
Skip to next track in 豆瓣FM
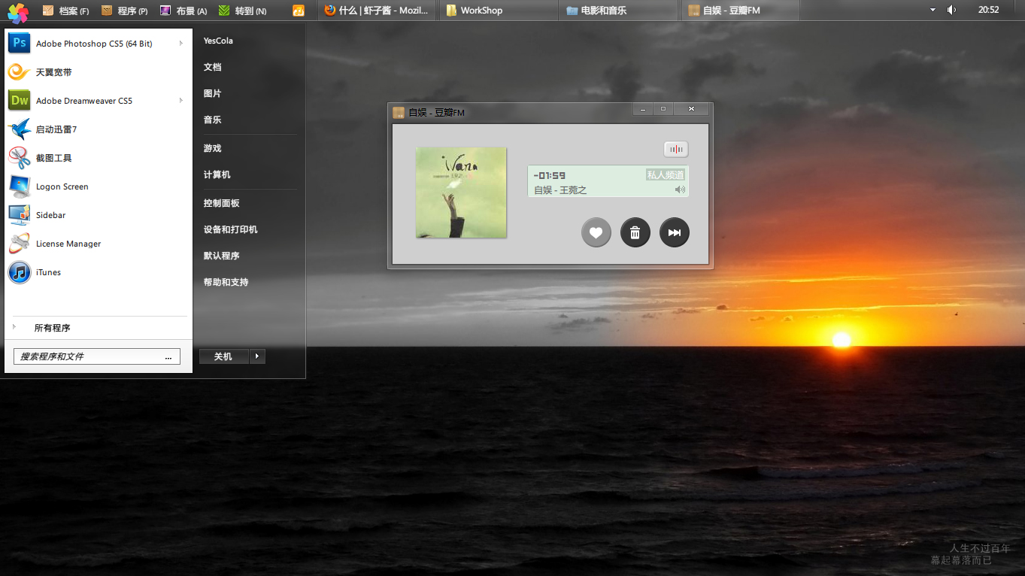click(675, 232)
